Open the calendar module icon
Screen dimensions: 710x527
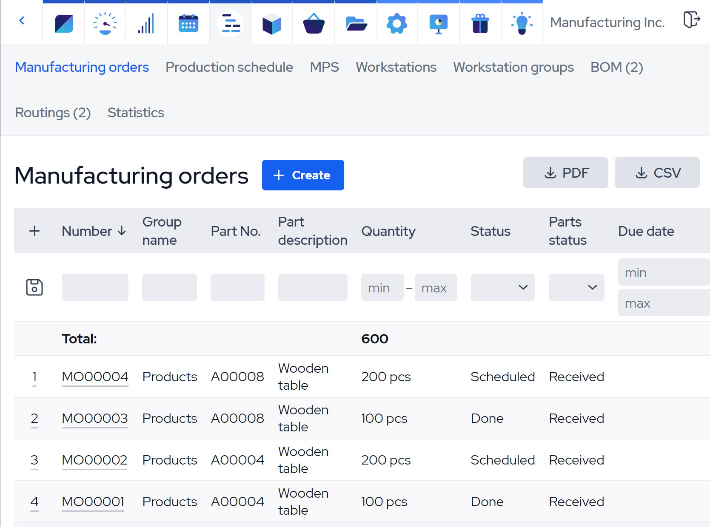pos(188,23)
